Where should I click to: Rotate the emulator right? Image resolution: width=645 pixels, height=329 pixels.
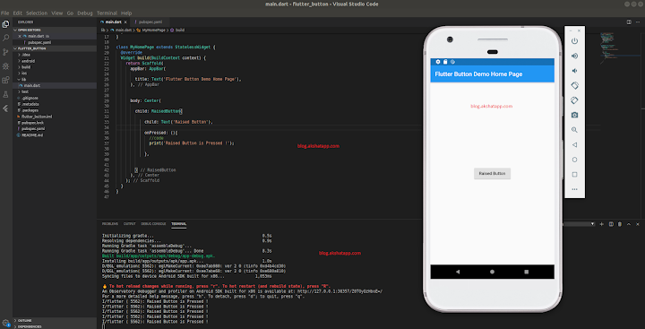click(574, 100)
